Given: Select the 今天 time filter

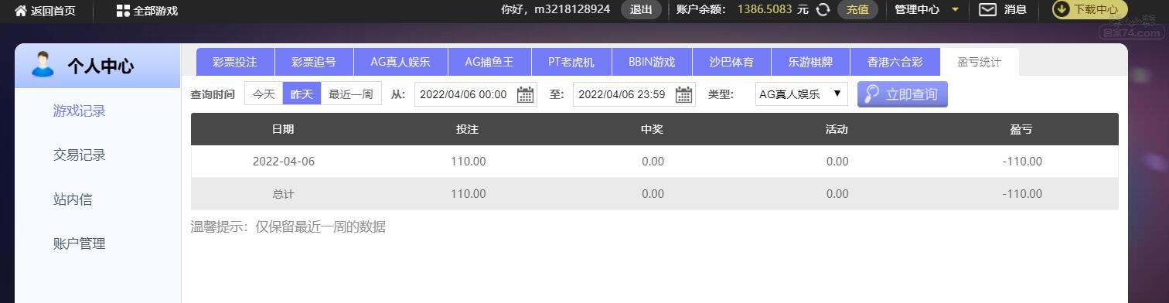Looking at the screenshot, I should [x=264, y=94].
